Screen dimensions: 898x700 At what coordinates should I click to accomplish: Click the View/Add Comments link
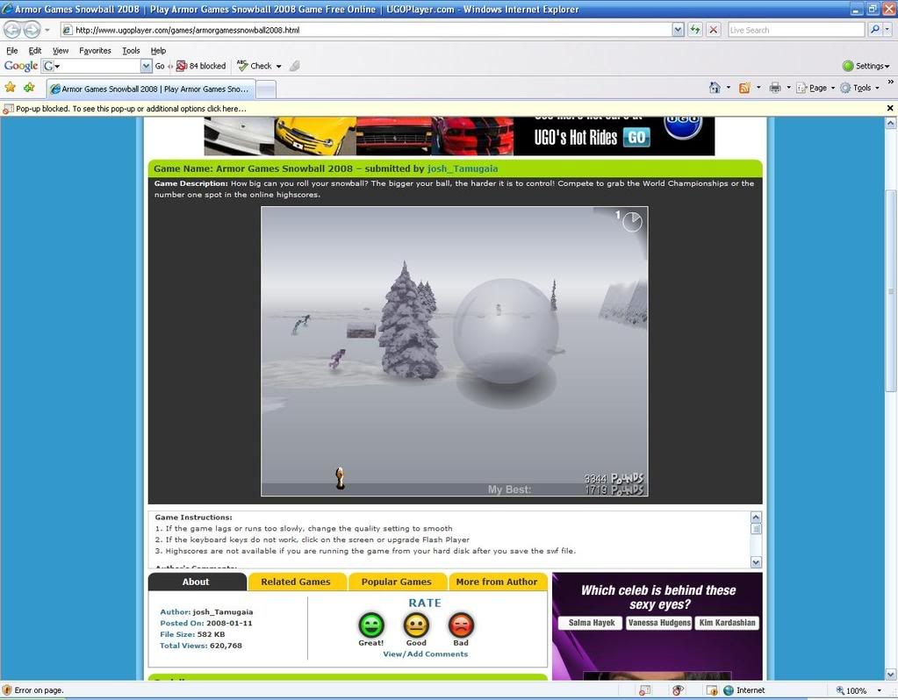pyautogui.click(x=425, y=654)
